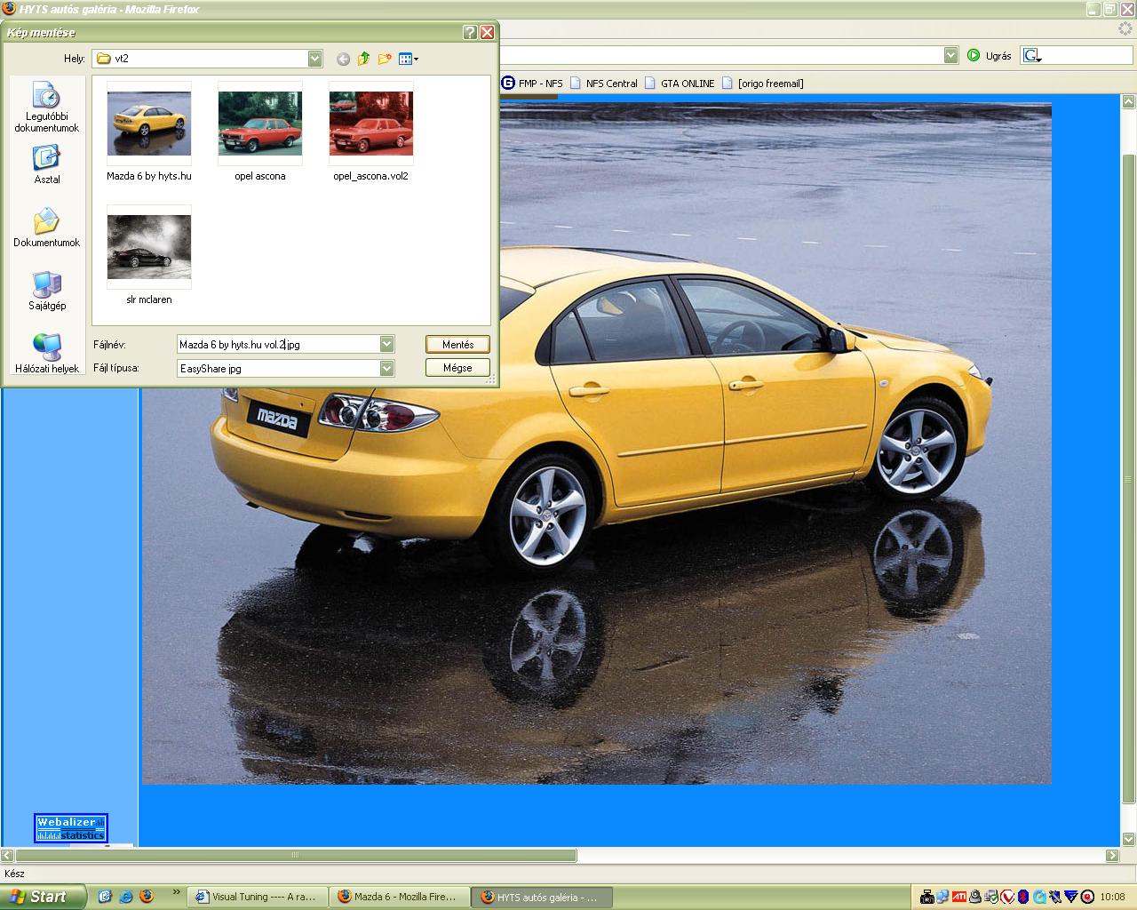Click the yellow Mazda 6 photo
The image size is (1137, 910).
[x=597, y=443]
